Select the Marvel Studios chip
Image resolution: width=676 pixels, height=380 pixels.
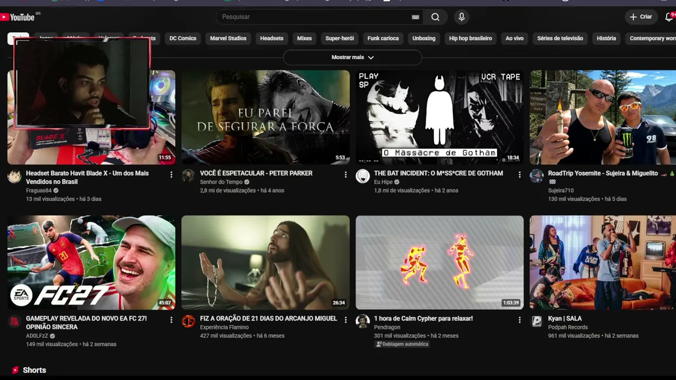click(228, 39)
